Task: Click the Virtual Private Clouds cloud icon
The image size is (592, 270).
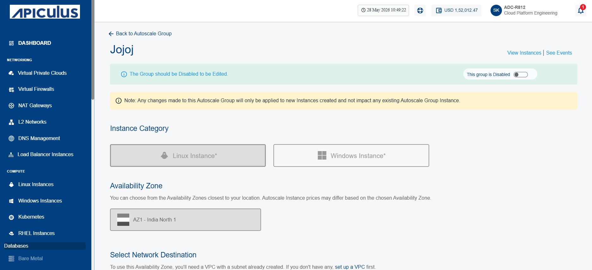Action: 11,73
